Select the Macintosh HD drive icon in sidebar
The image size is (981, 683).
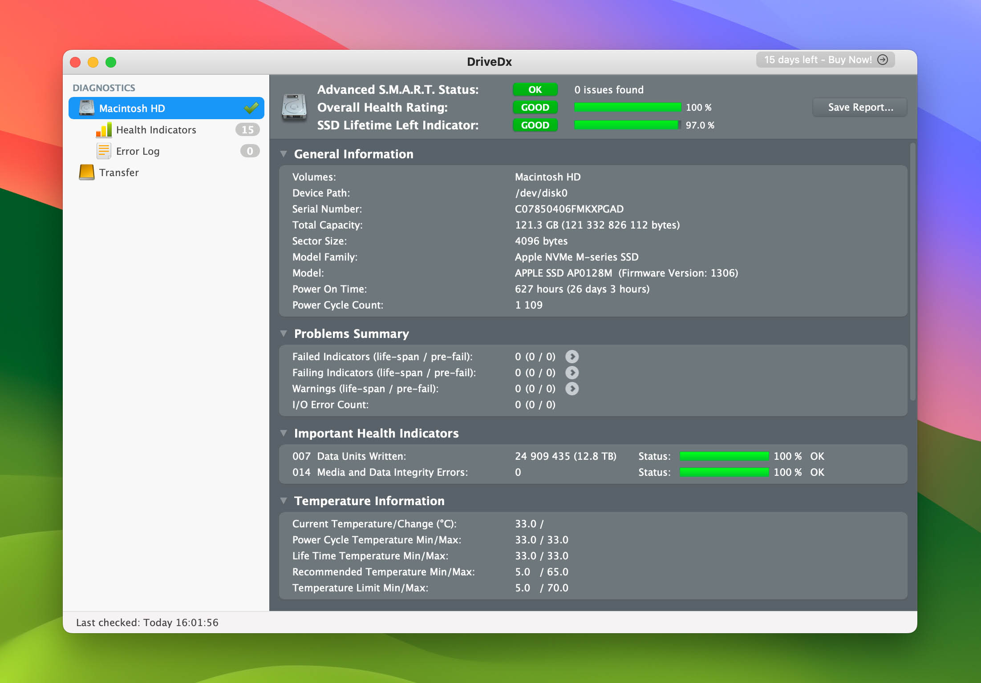(x=87, y=108)
